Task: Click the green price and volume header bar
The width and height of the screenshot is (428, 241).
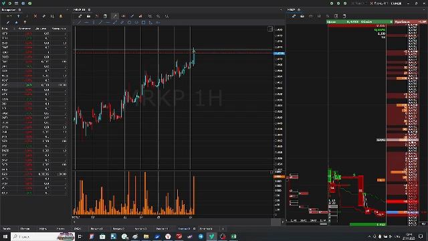Action: (x=360, y=21)
